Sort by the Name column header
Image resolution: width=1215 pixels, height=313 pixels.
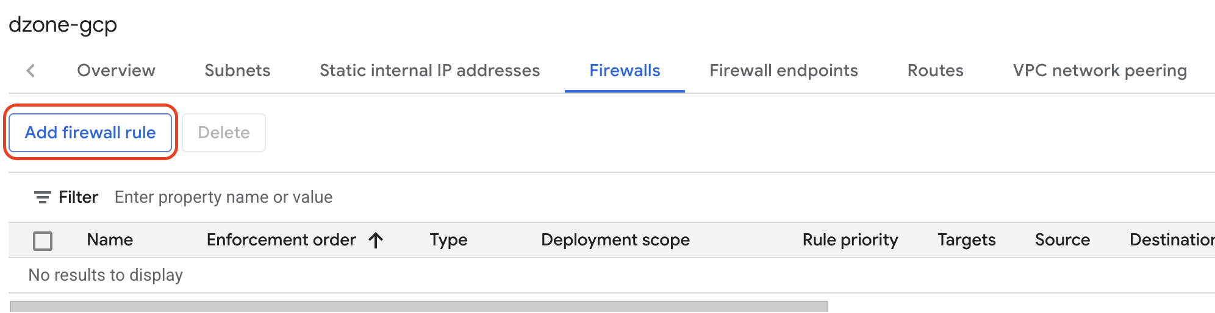[110, 240]
